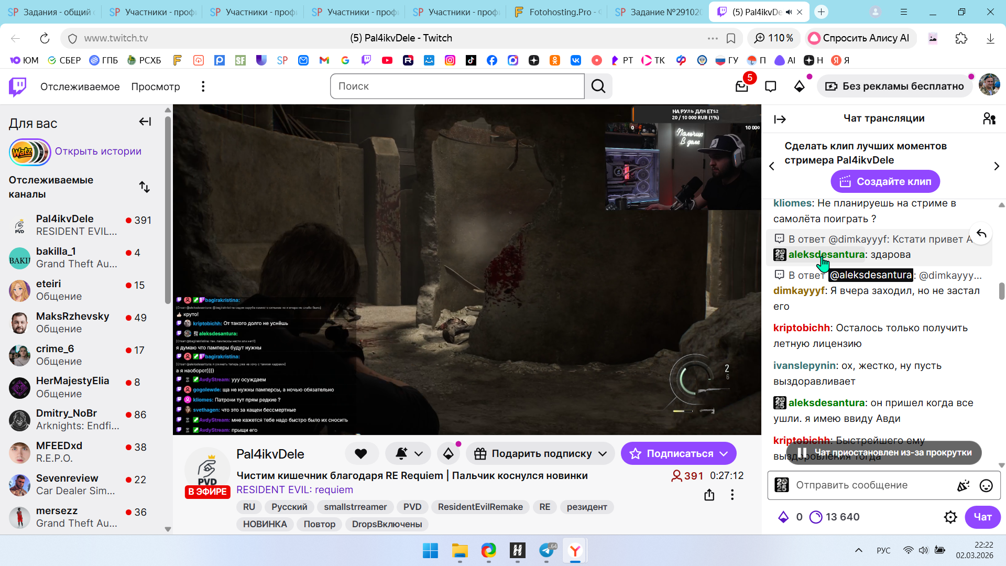Toggle follow heart button for Pal4ikvDele

pos(361,454)
